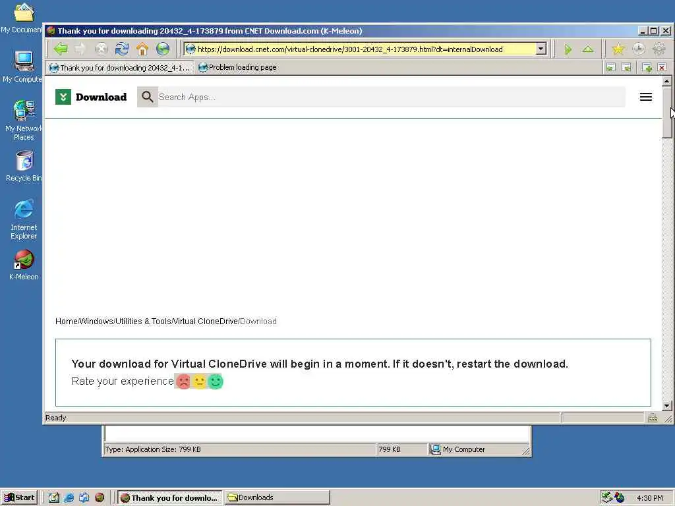Click the green Go play arrow
This screenshot has height=506, width=675.
coord(568,49)
